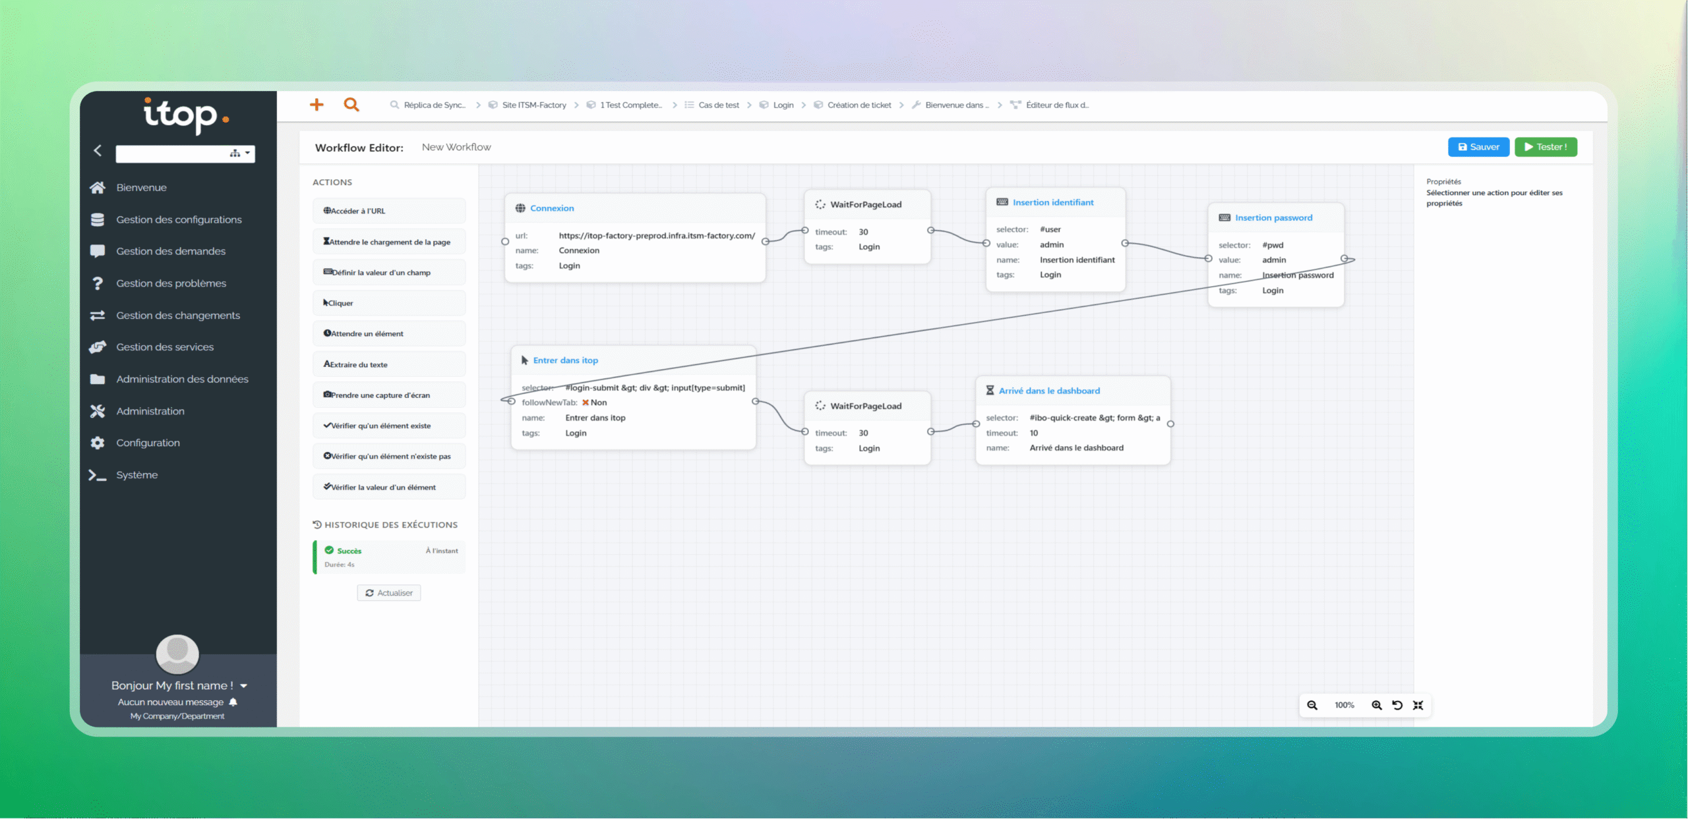This screenshot has width=1688, height=819.
Task: Click the notification bell icon
Action: coord(233,702)
